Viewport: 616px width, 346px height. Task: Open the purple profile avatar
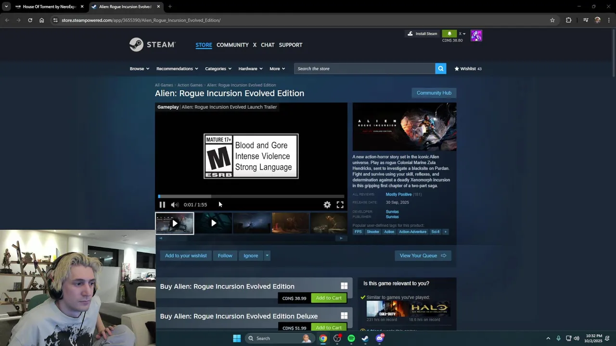click(x=476, y=36)
